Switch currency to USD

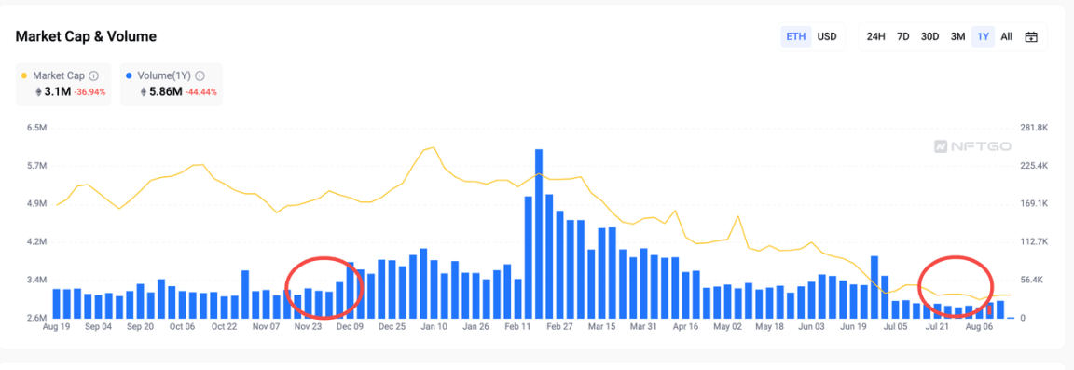827,37
